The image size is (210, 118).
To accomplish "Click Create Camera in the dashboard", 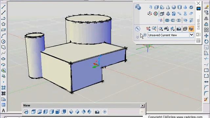I will pos(178,29).
